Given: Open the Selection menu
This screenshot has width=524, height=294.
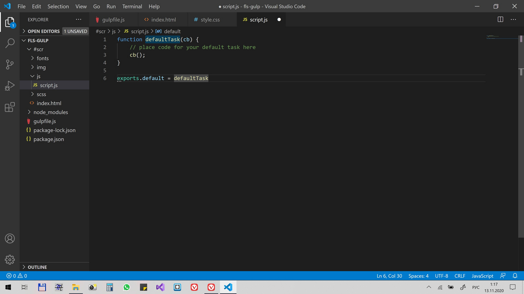Looking at the screenshot, I should [58, 6].
